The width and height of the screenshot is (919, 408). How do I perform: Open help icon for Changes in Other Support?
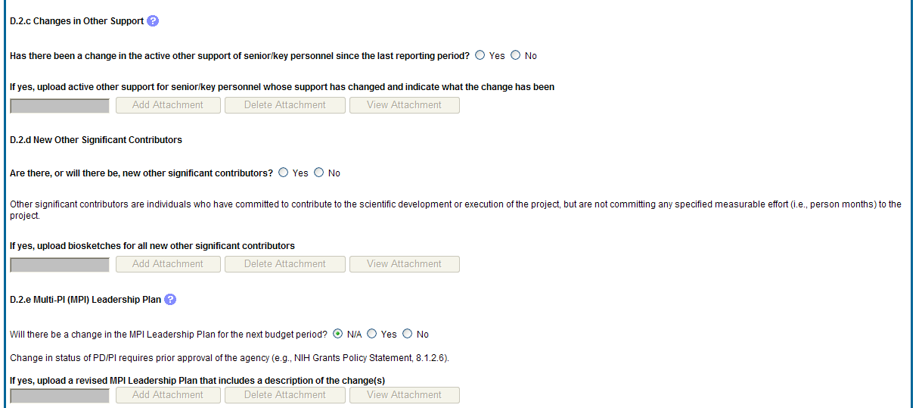click(153, 21)
